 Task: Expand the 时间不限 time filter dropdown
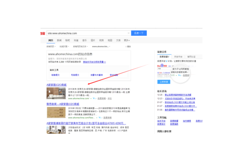point(65,47)
